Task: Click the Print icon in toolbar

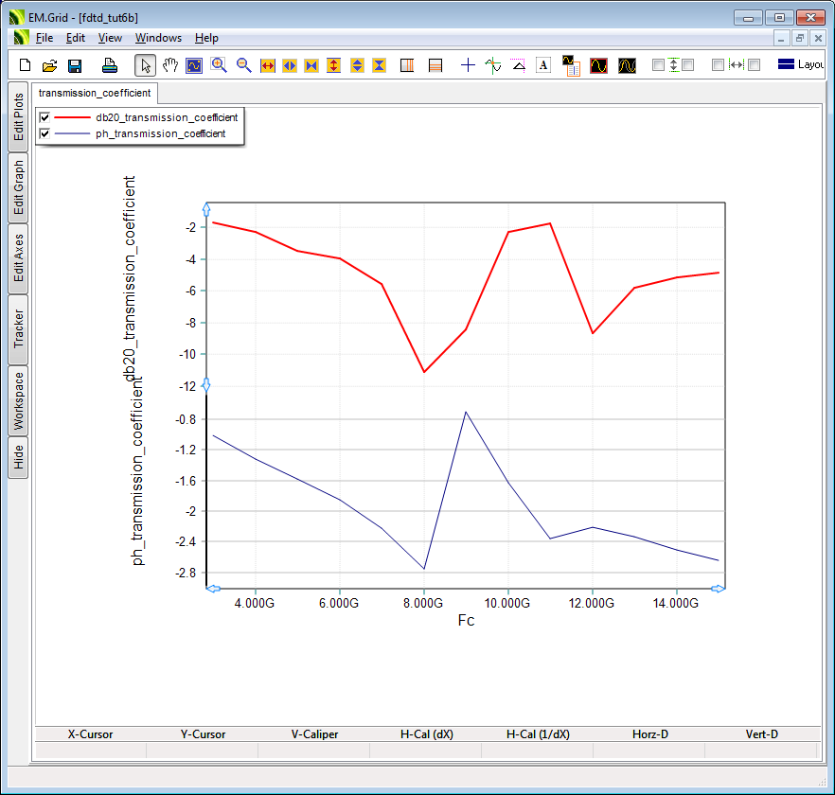Action: (110, 65)
